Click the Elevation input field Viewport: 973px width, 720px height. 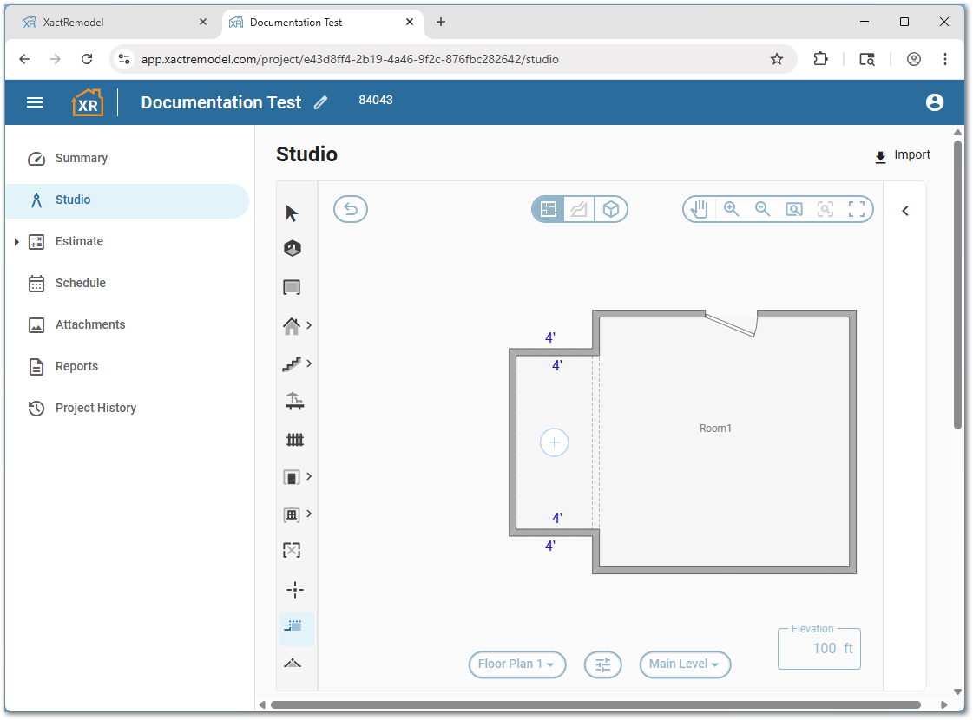819,649
